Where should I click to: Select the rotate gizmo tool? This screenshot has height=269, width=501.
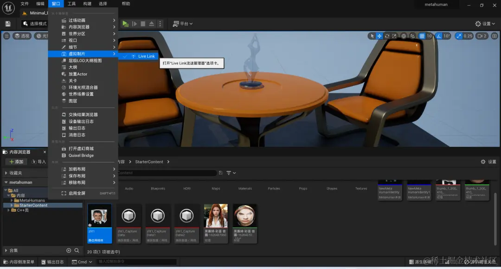point(387,36)
